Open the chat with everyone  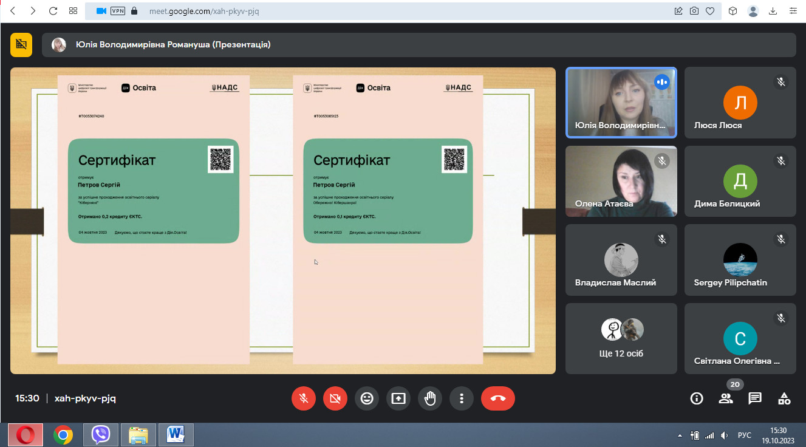[x=755, y=398]
